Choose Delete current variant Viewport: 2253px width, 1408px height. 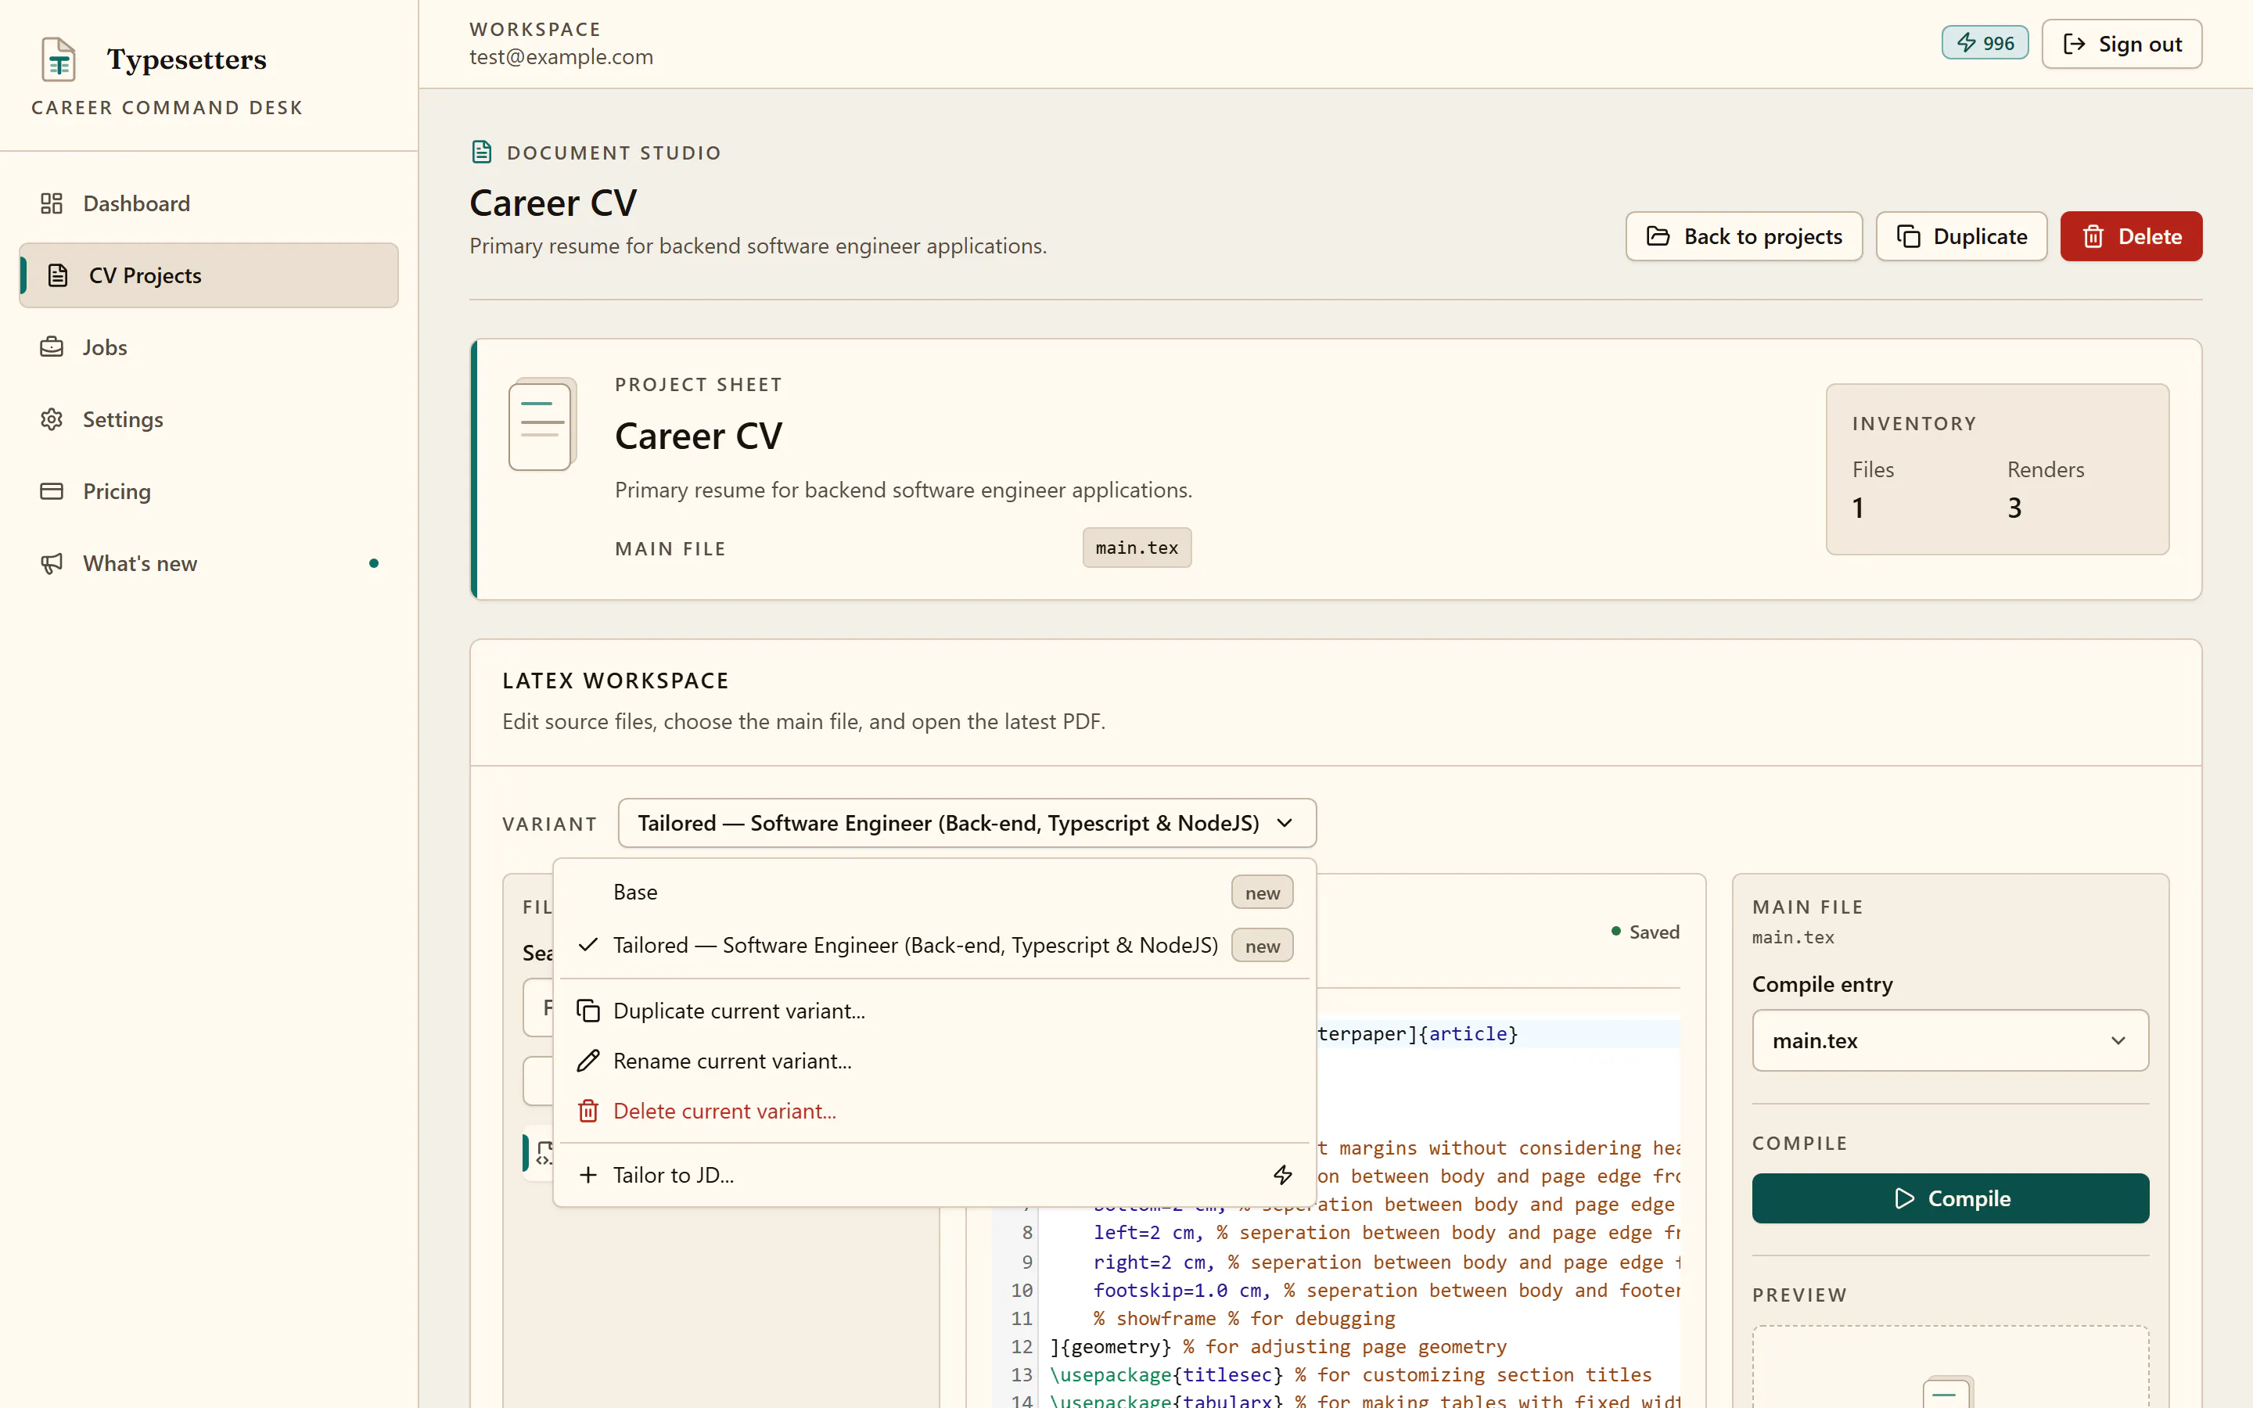(935, 1111)
